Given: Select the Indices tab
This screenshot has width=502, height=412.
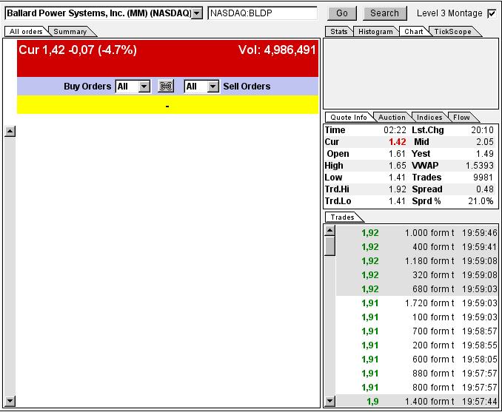Looking at the screenshot, I should pyautogui.click(x=429, y=117).
